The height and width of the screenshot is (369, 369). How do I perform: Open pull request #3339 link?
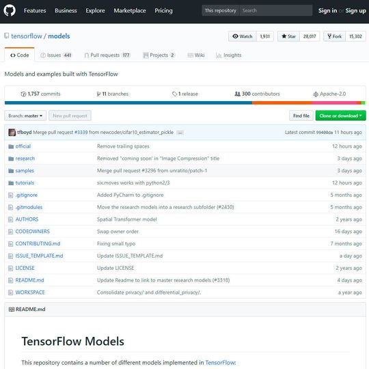(81, 133)
